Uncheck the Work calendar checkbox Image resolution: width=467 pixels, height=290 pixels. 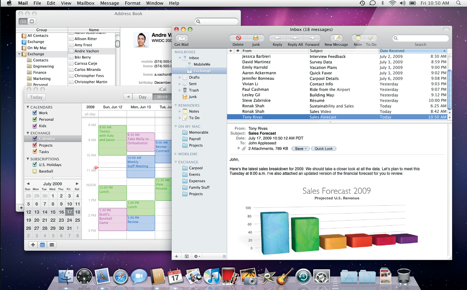(x=35, y=113)
